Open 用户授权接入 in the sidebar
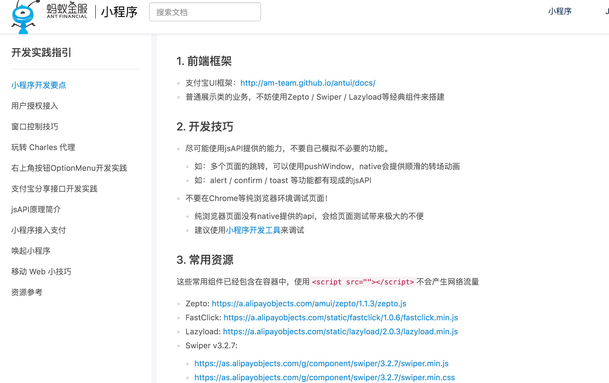609x383 pixels. pyautogui.click(x=35, y=106)
